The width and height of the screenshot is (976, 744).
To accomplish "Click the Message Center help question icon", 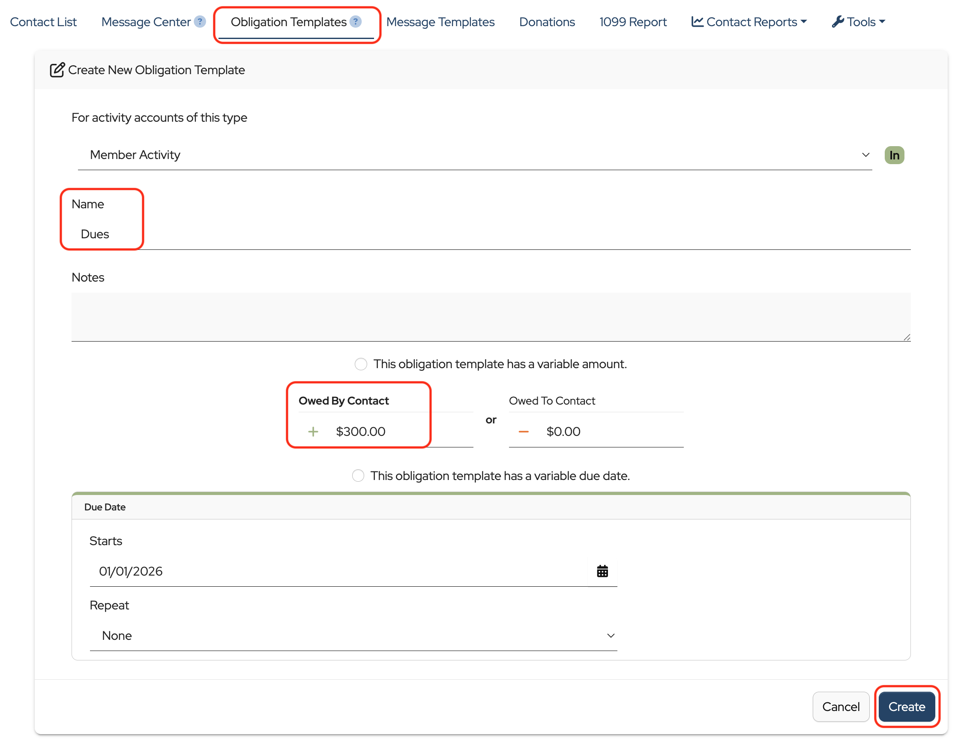I will [200, 22].
